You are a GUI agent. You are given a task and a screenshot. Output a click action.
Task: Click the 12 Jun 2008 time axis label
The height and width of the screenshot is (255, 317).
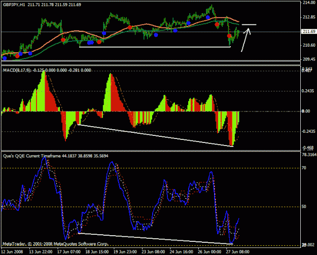[12, 252]
